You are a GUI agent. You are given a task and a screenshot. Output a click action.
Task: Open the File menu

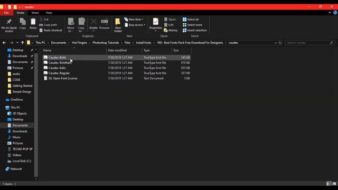point(6,13)
